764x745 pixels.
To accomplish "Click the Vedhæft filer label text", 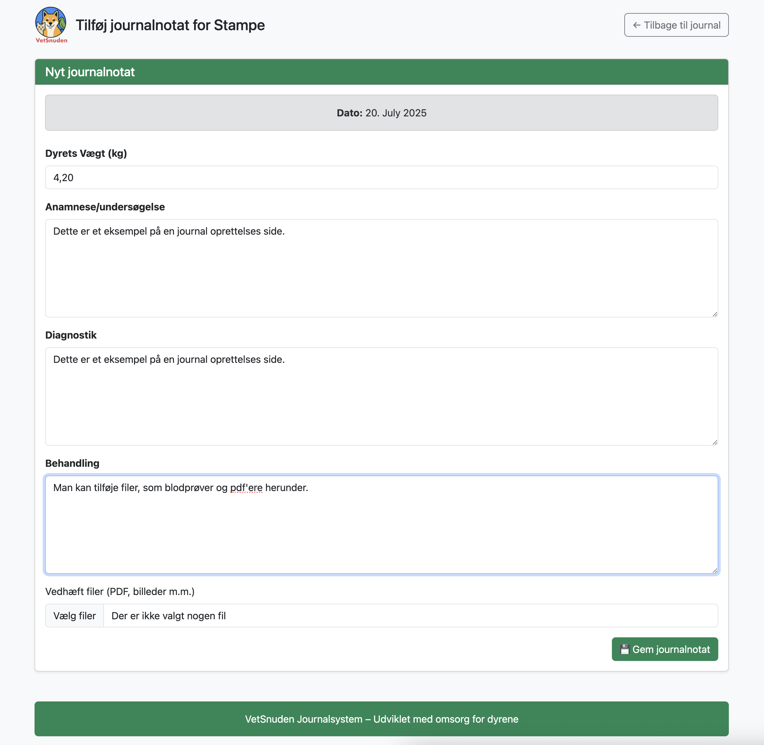I will click(120, 591).
